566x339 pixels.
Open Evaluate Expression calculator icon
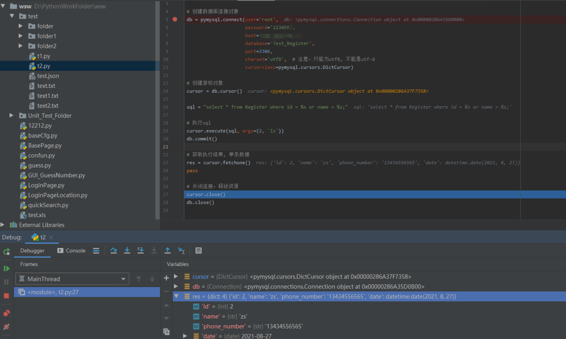click(x=198, y=251)
